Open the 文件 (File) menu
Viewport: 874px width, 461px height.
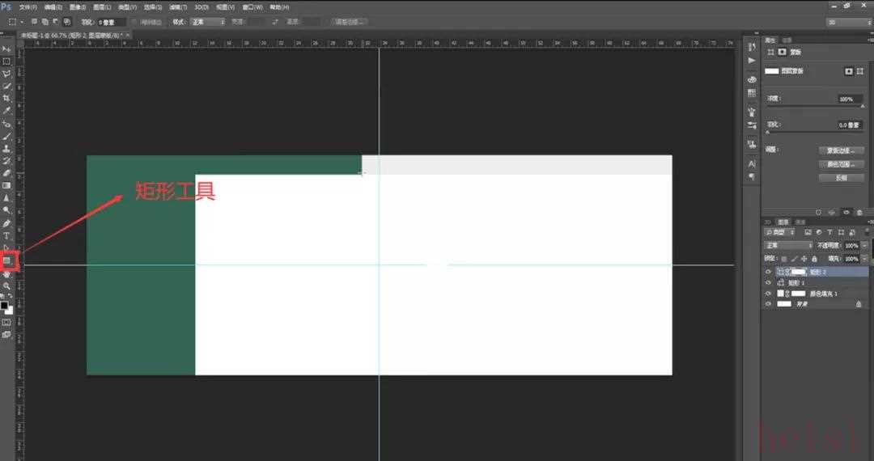[x=28, y=7]
